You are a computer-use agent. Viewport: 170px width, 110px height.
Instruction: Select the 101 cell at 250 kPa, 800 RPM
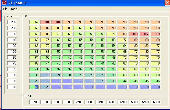45,22
